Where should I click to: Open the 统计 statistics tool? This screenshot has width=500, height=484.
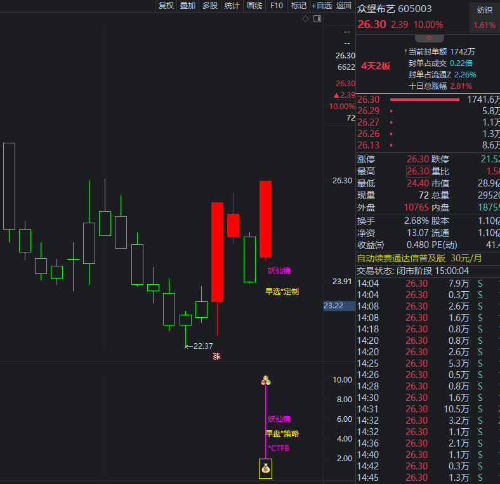click(x=232, y=6)
